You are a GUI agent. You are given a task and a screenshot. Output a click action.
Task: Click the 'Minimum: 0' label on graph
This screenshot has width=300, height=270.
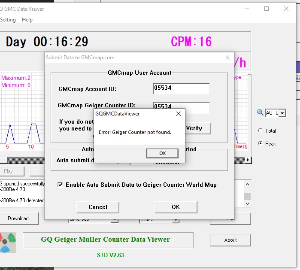coord(16,85)
